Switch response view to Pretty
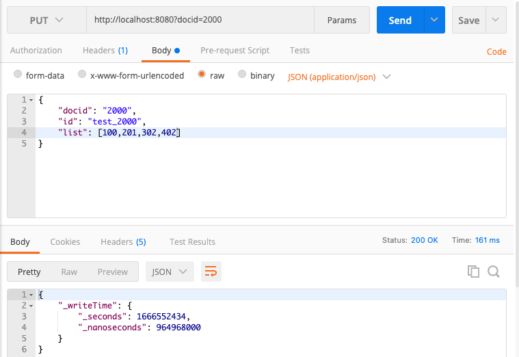This screenshot has height=357, width=519. (x=29, y=272)
